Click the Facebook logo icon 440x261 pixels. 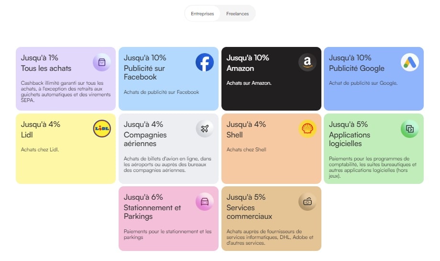(205, 62)
